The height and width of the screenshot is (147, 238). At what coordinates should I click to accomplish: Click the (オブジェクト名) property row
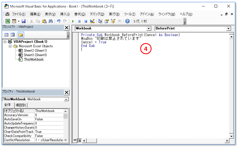34,111
